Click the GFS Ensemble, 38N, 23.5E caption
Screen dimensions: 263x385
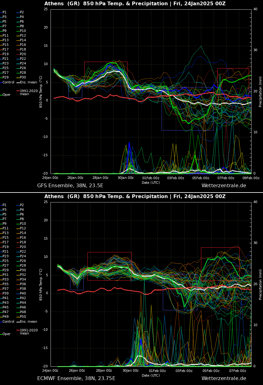tap(70, 186)
